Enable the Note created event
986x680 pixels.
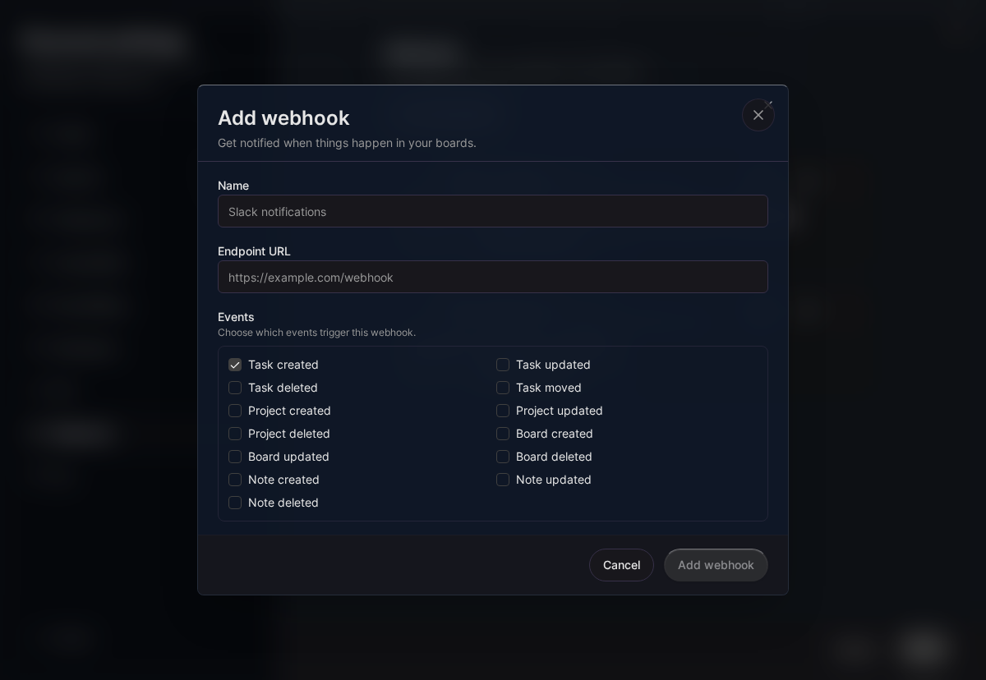tap(235, 480)
